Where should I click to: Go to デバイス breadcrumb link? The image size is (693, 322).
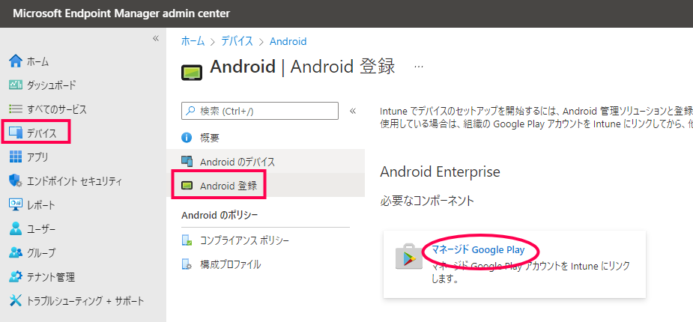tap(237, 41)
